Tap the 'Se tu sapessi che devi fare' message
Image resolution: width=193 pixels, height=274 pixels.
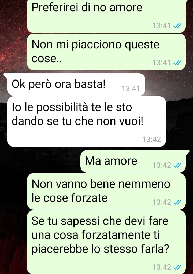pyautogui.click(x=106, y=242)
